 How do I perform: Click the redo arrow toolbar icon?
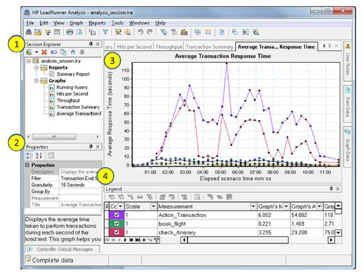(150, 32)
